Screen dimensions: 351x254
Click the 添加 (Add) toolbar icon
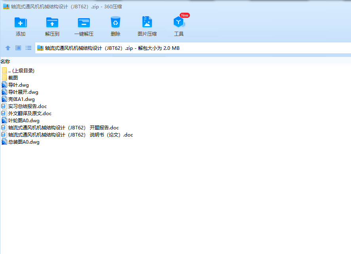21,23
